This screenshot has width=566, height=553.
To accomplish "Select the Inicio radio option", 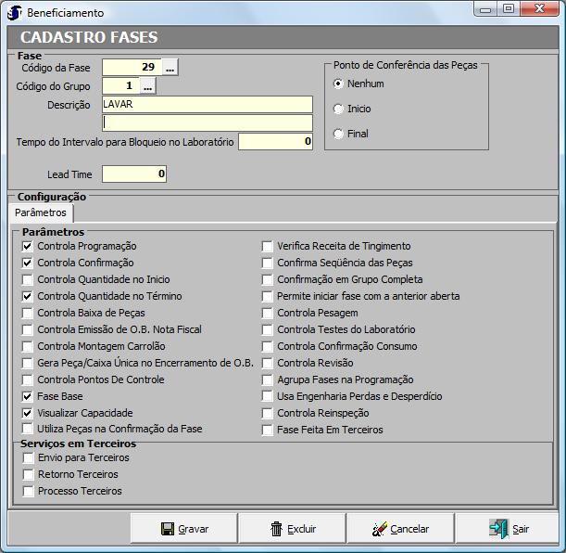I will click(339, 109).
